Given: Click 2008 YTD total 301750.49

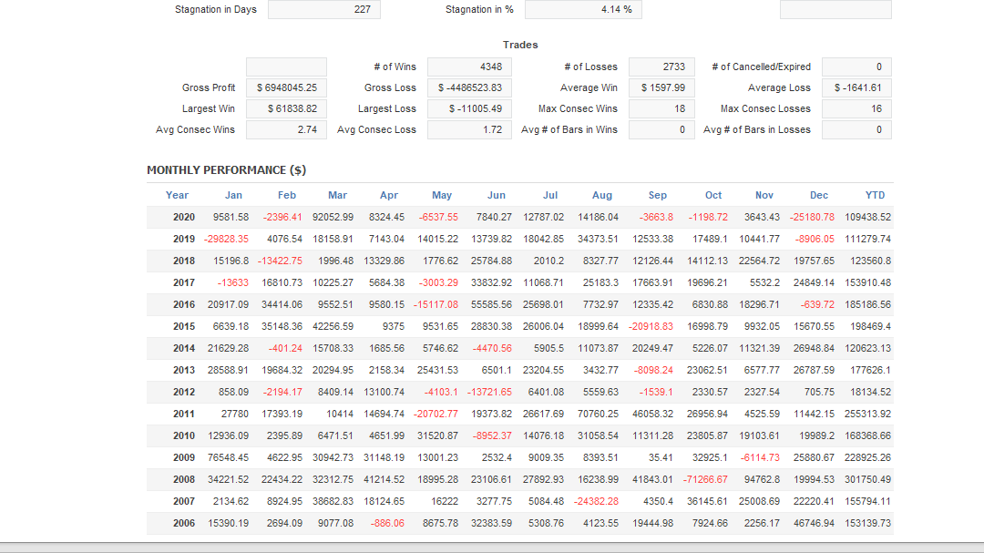Looking at the screenshot, I should (x=867, y=479).
